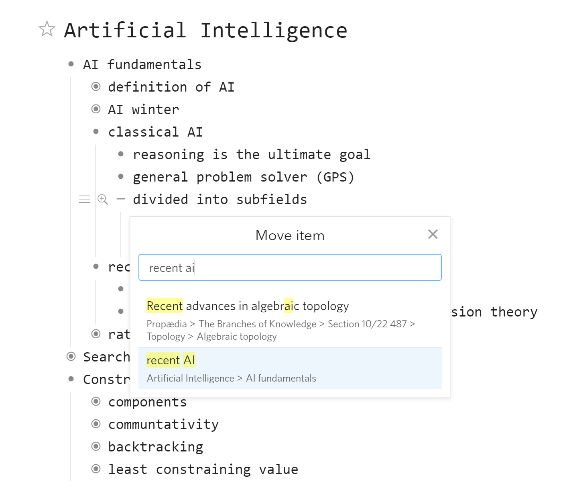The height and width of the screenshot is (488, 567).
Task: Click the AI fundamentals bullet
Action: coord(71,64)
